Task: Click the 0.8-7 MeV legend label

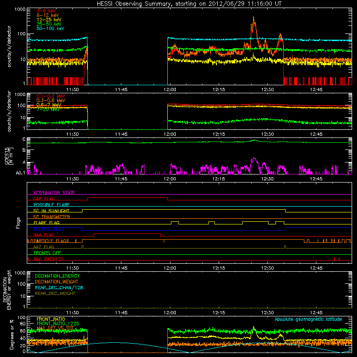Action: tap(49, 105)
